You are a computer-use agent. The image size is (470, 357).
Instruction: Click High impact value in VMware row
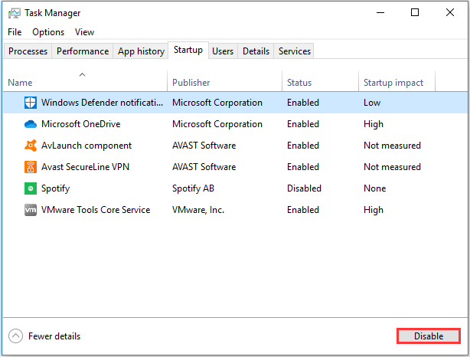click(374, 210)
